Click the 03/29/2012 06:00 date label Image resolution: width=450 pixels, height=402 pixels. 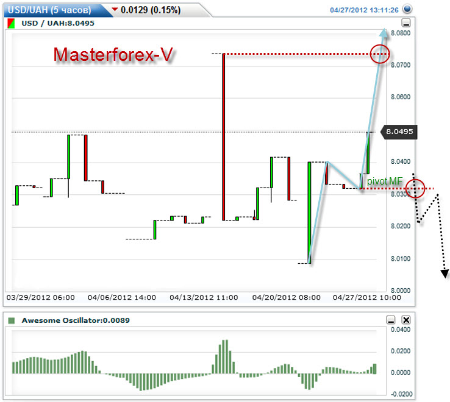pyautogui.click(x=40, y=297)
